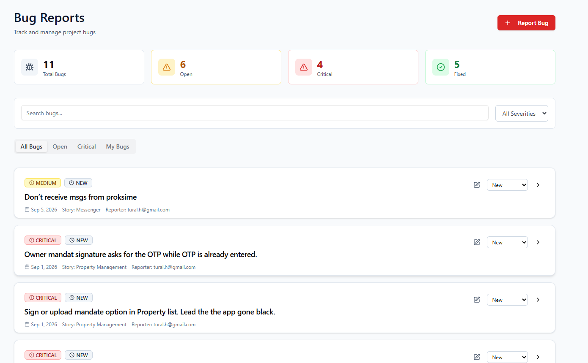588x363 pixels.
Task: Edit the Sign or upload mandate bug
Action: (477, 300)
